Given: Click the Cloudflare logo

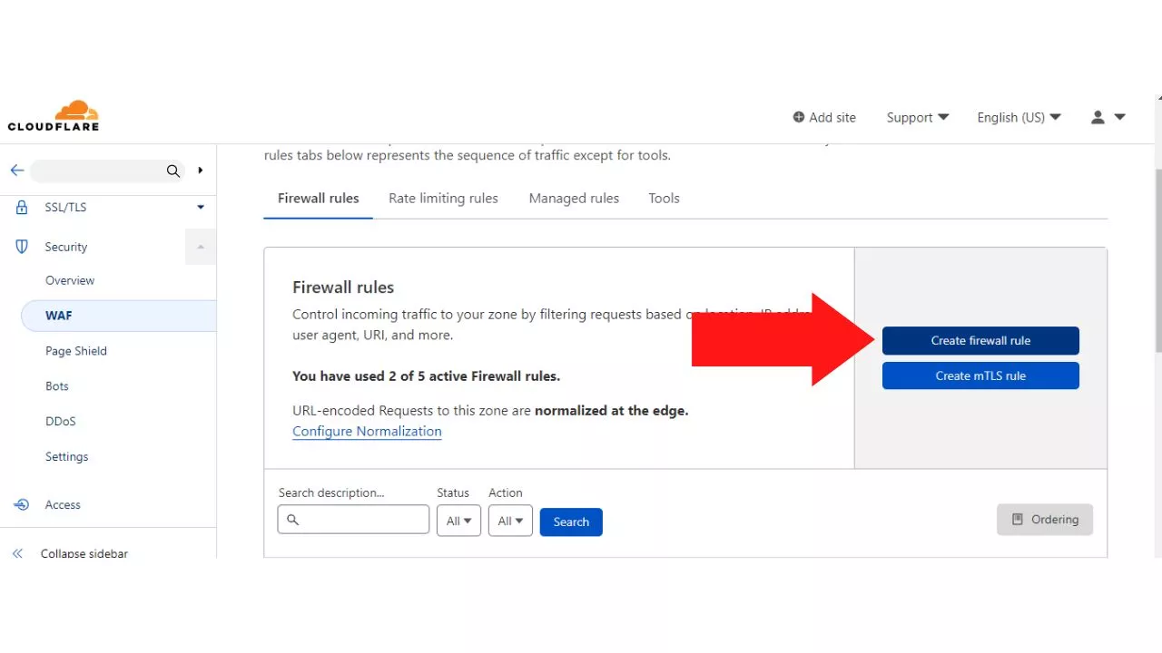Looking at the screenshot, I should (x=54, y=115).
